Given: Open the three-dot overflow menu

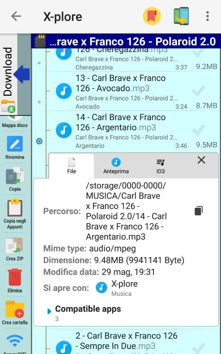Looking at the screenshot, I should click(208, 16).
